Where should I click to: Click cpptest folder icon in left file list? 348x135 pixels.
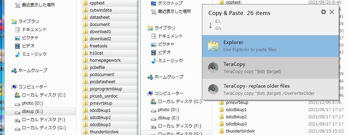pos(85,3)
